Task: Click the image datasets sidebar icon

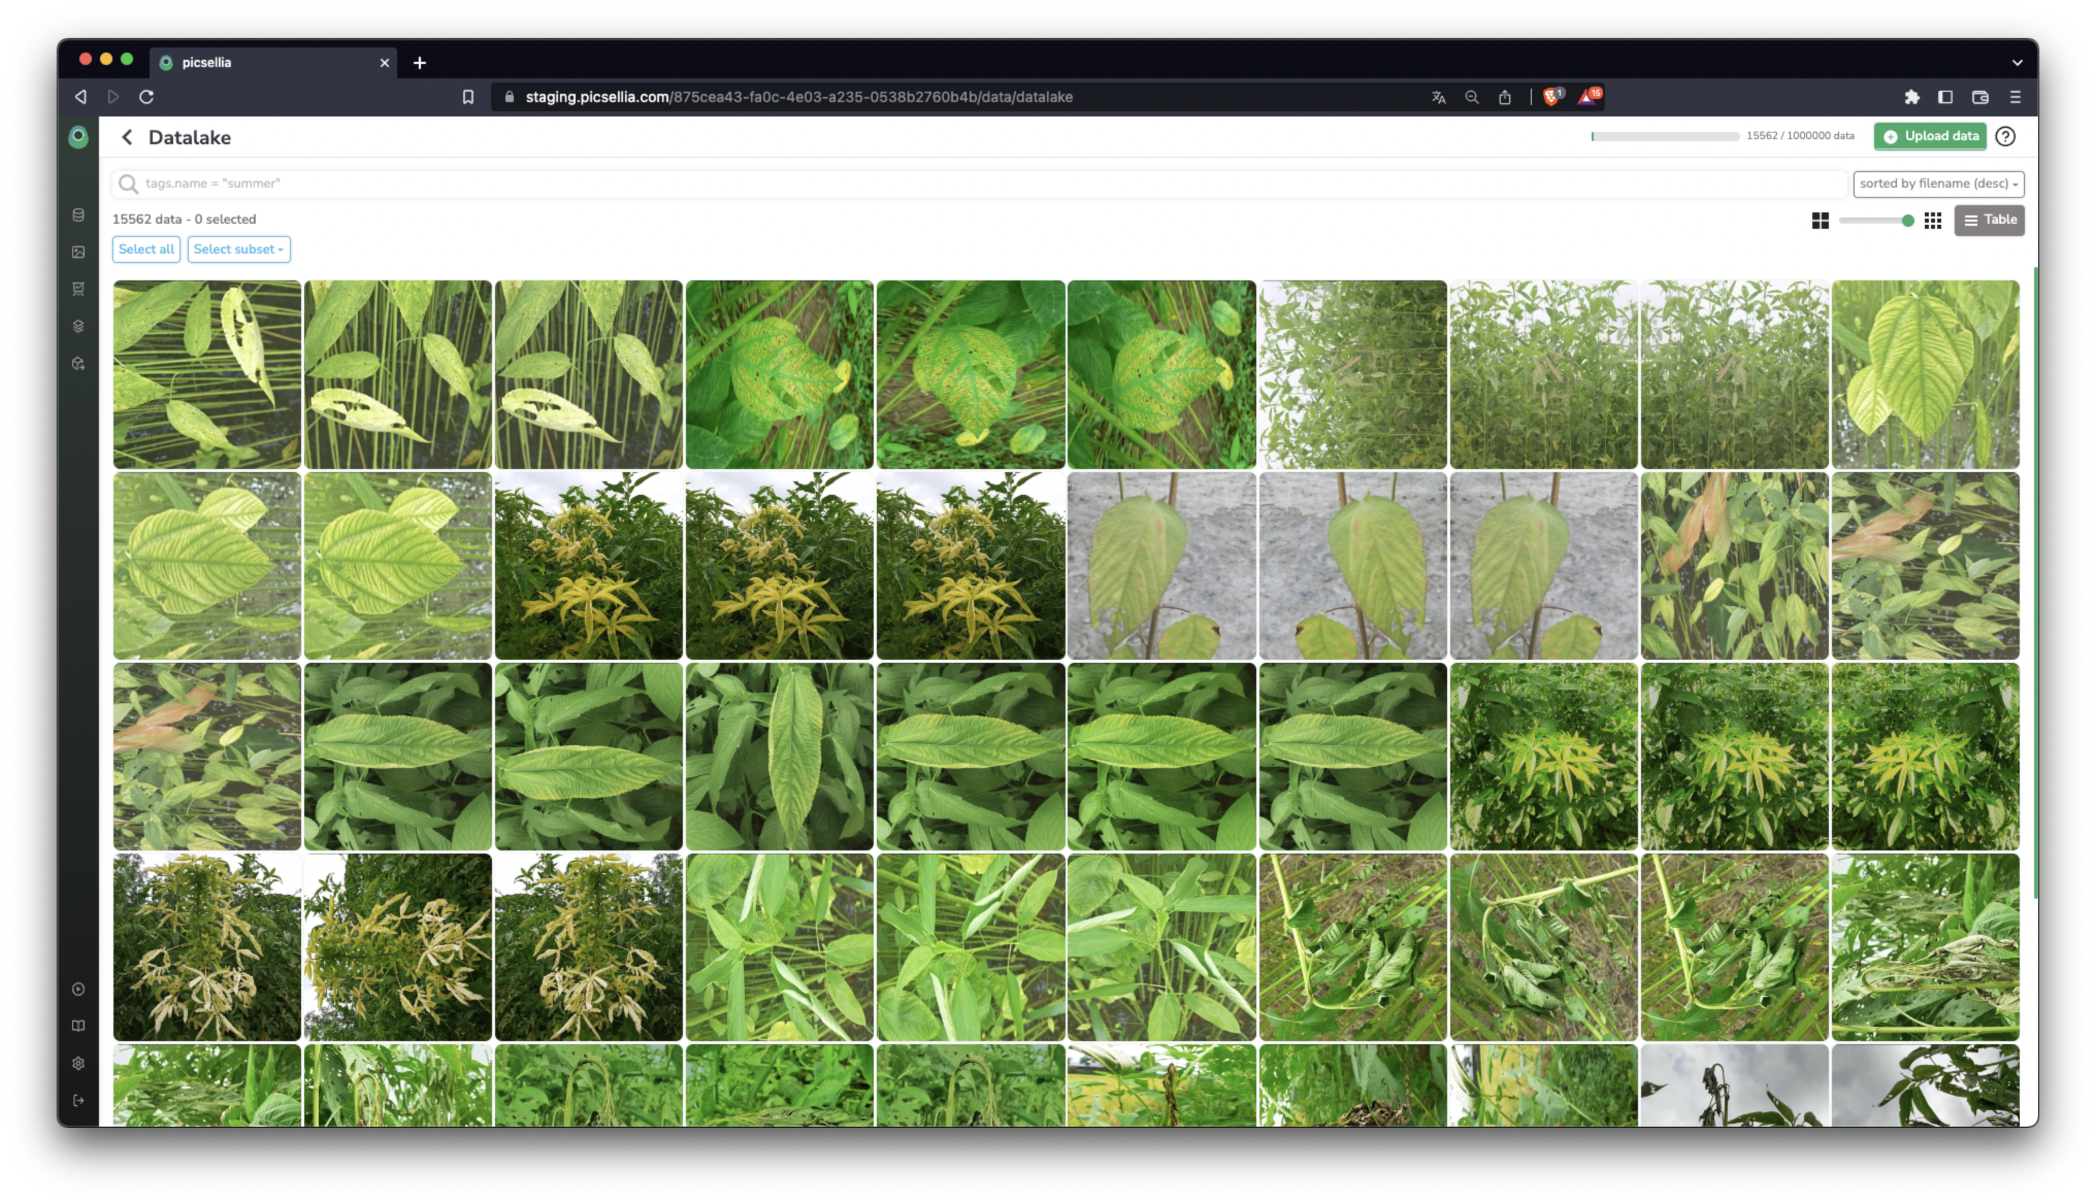Action: pyautogui.click(x=78, y=252)
